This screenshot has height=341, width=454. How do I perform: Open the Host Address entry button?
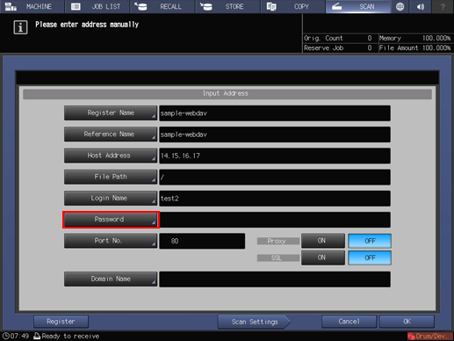pos(111,156)
